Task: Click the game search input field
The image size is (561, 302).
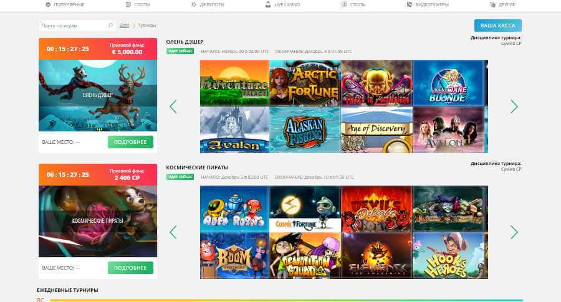Action: (x=74, y=26)
